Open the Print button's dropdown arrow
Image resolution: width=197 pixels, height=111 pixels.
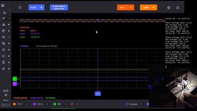(41, 7)
